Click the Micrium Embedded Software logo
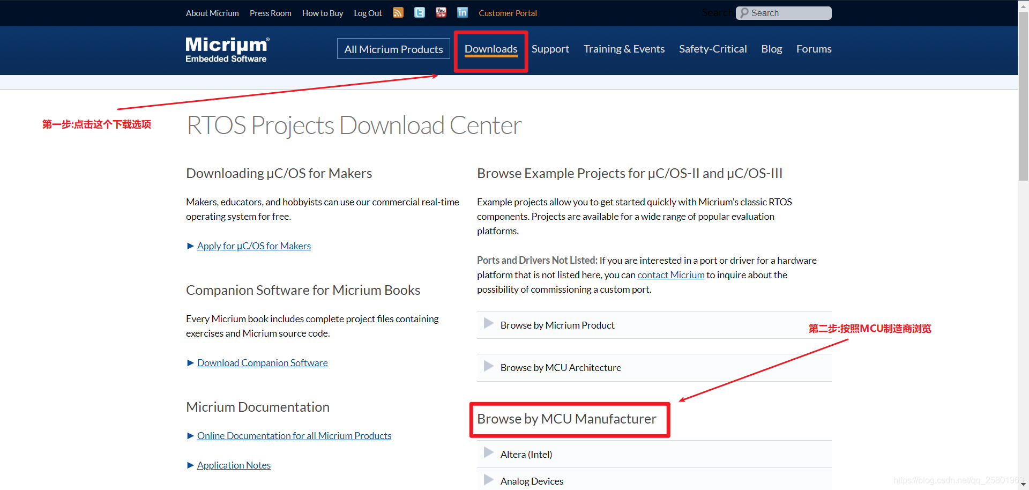Image resolution: width=1029 pixels, height=490 pixels. [x=227, y=50]
